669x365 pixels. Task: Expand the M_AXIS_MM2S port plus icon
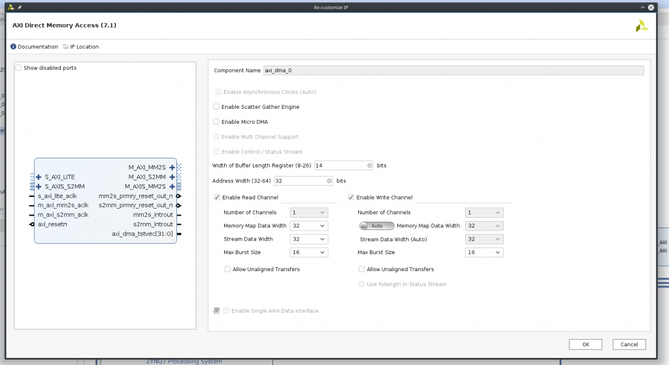pos(172,187)
